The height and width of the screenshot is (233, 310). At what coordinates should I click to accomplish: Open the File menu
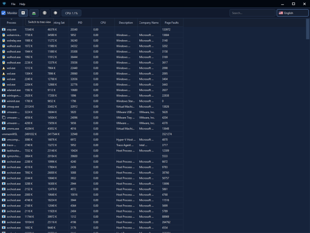pos(13,4)
